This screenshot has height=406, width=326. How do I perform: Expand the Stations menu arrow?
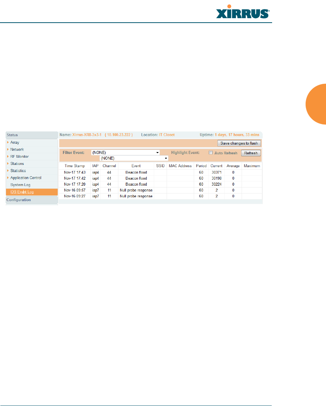(8, 164)
